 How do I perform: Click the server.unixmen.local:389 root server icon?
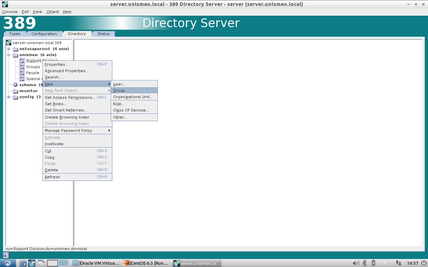tap(9, 43)
